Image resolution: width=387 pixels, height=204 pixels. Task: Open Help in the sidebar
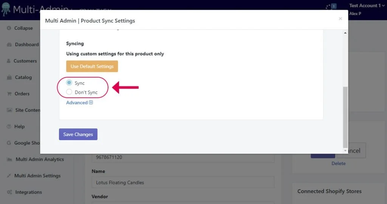click(x=16, y=126)
